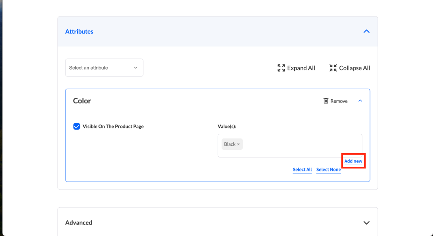Click the 'Collapse All' text label
This screenshot has height=236, width=433.
point(354,68)
